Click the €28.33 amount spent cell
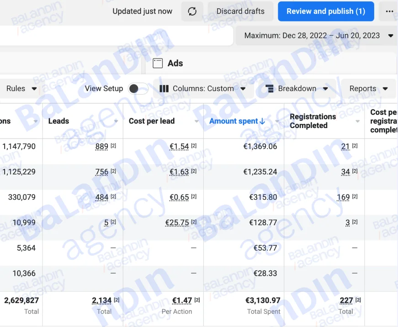This screenshot has width=398, height=327. click(265, 273)
